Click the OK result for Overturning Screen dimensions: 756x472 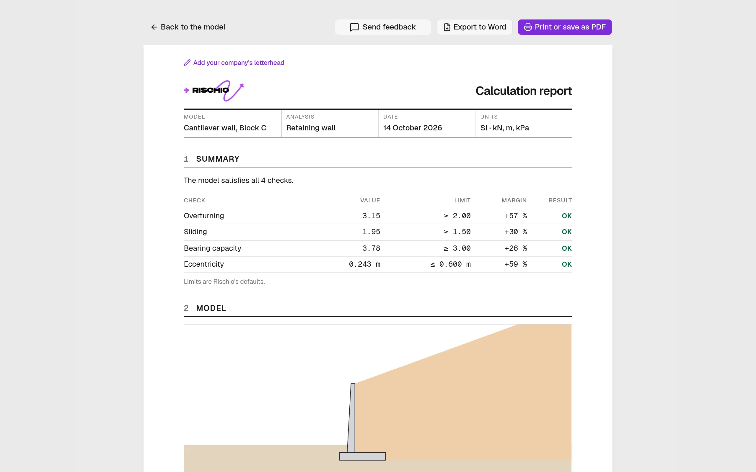pos(567,216)
